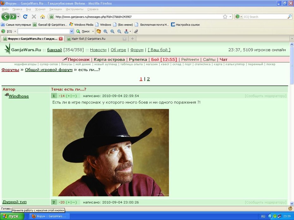Open a new tab with the plus button
Viewport: 294px width, 220px height.
point(132,39)
